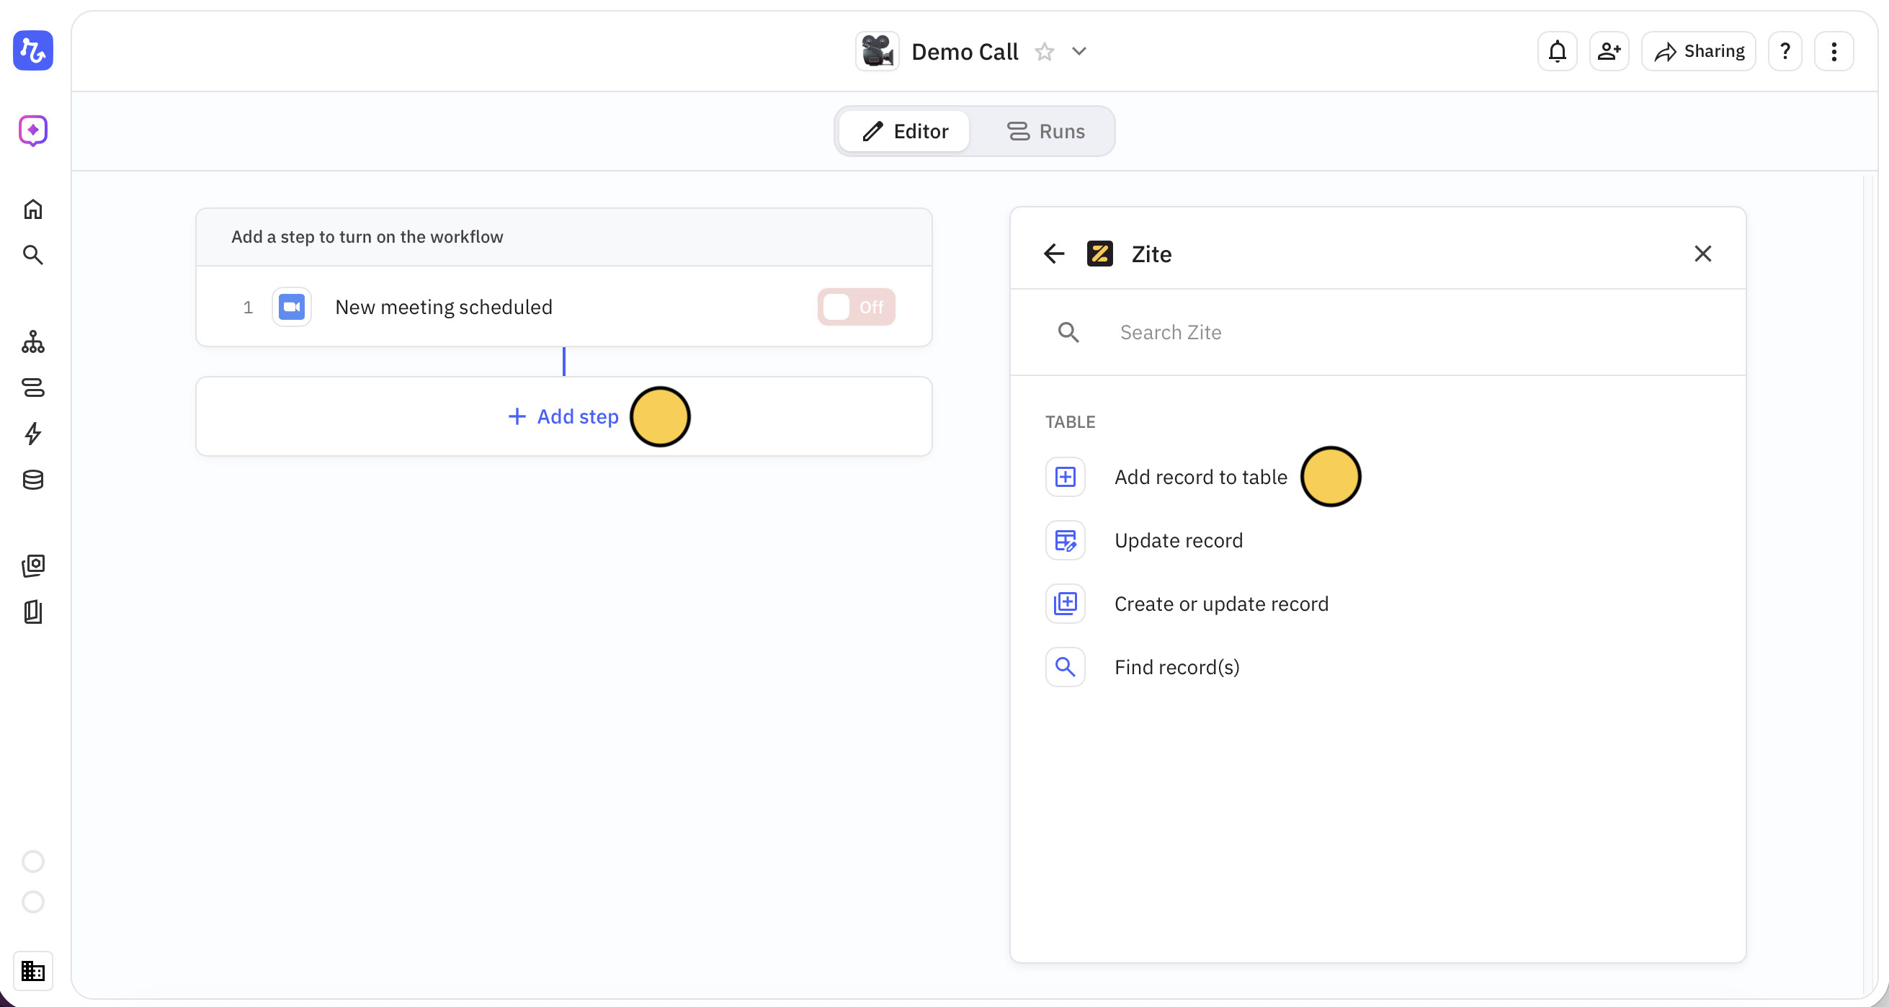This screenshot has width=1889, height=1007.
Task: Go back from the Zite panel
Action: 1054,254
